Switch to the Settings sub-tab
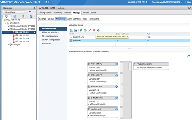The width and height of the screenshot is (192, 120). coord(43,19)
